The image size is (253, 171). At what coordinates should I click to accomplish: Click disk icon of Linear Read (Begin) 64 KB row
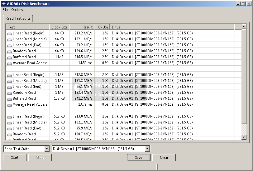tap(10, 34)
